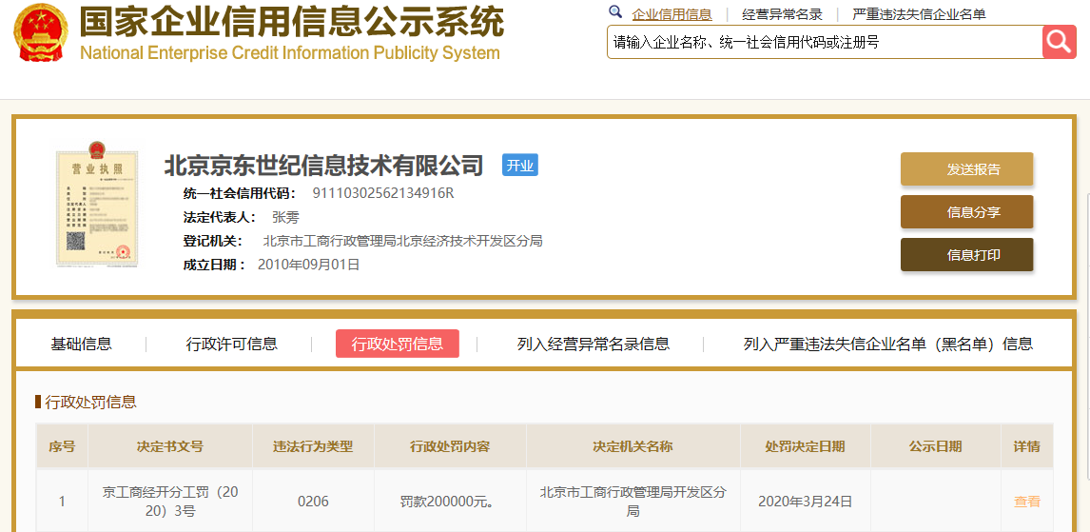Click the 详情 column header

coord(1027,446)
